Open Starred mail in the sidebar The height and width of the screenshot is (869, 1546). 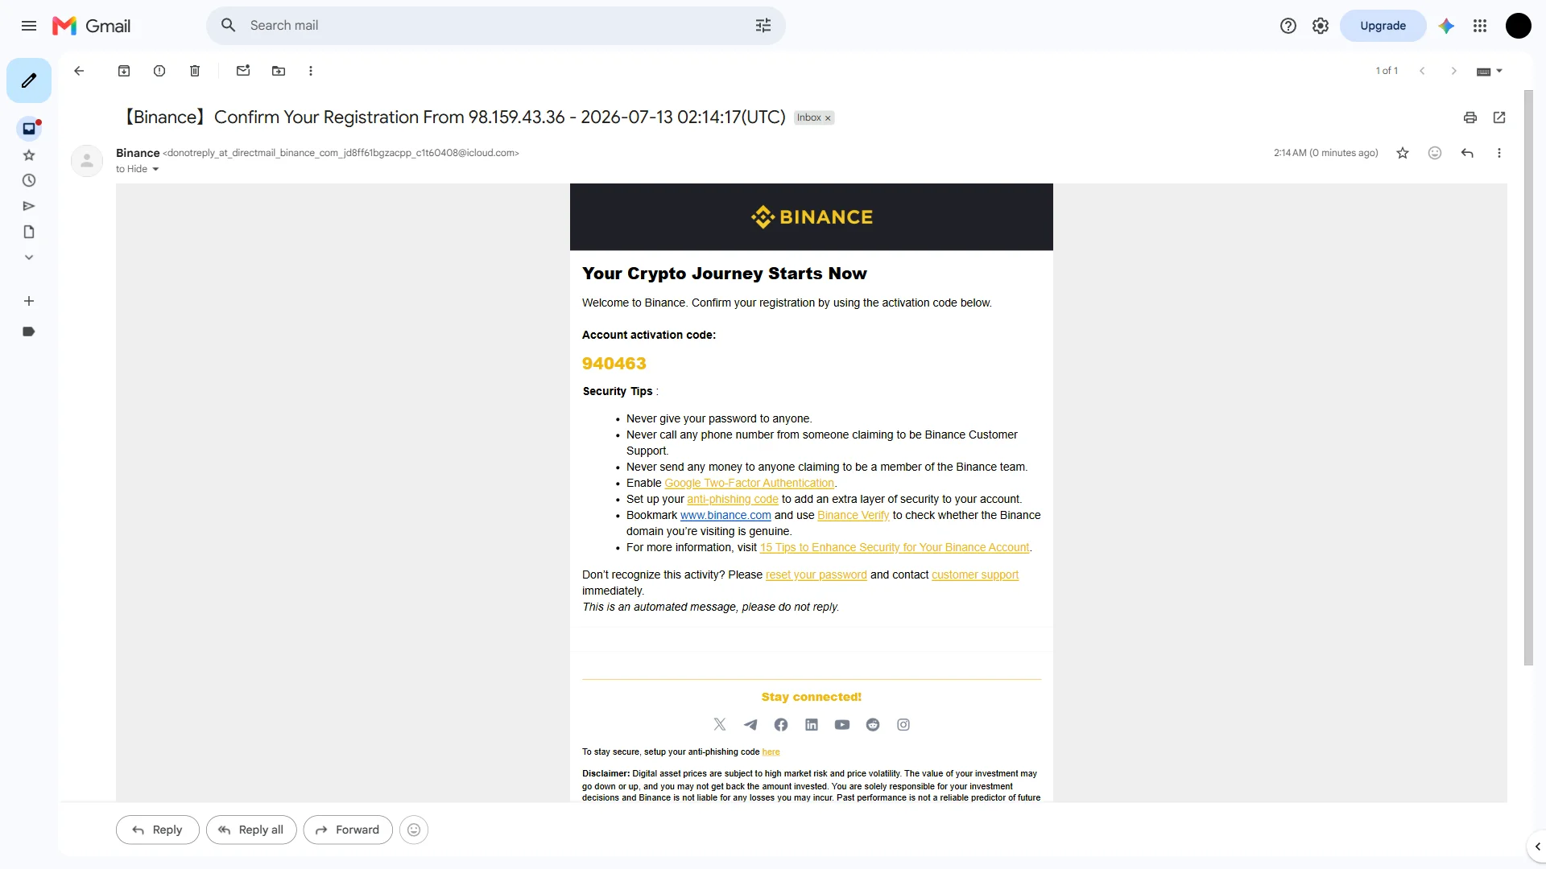click(29, 154)
